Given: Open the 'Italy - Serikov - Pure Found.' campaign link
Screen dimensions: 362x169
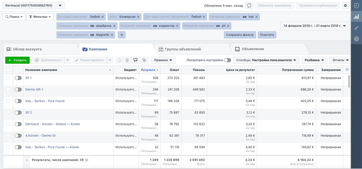Looking at the screenshot, I should 45,101.
